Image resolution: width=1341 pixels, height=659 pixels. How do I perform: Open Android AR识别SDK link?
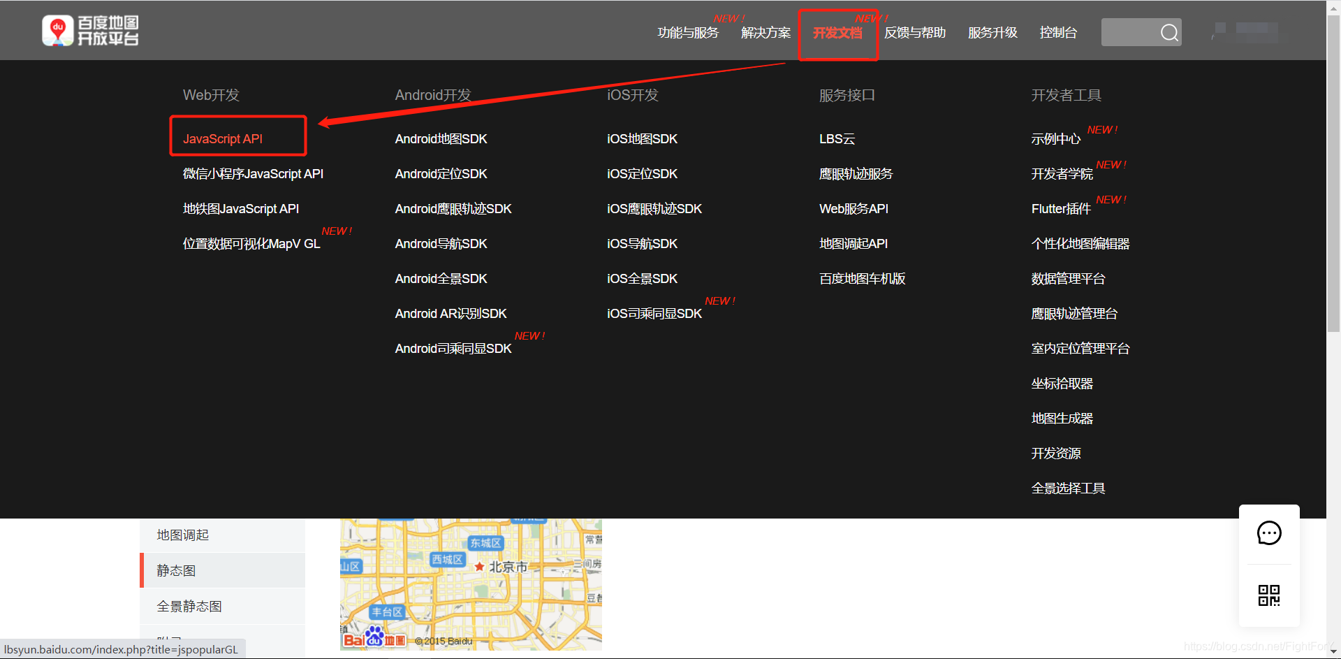(451, 314)
